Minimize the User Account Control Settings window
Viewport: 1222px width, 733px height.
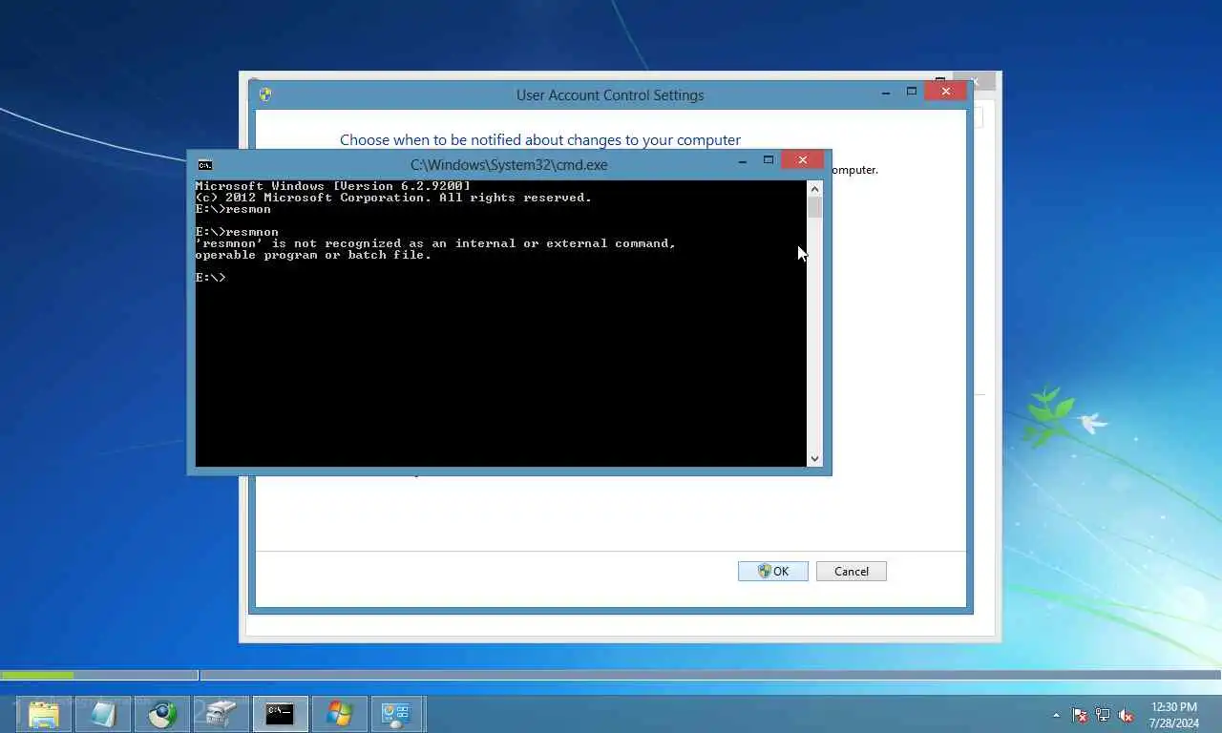click(886, 92)
